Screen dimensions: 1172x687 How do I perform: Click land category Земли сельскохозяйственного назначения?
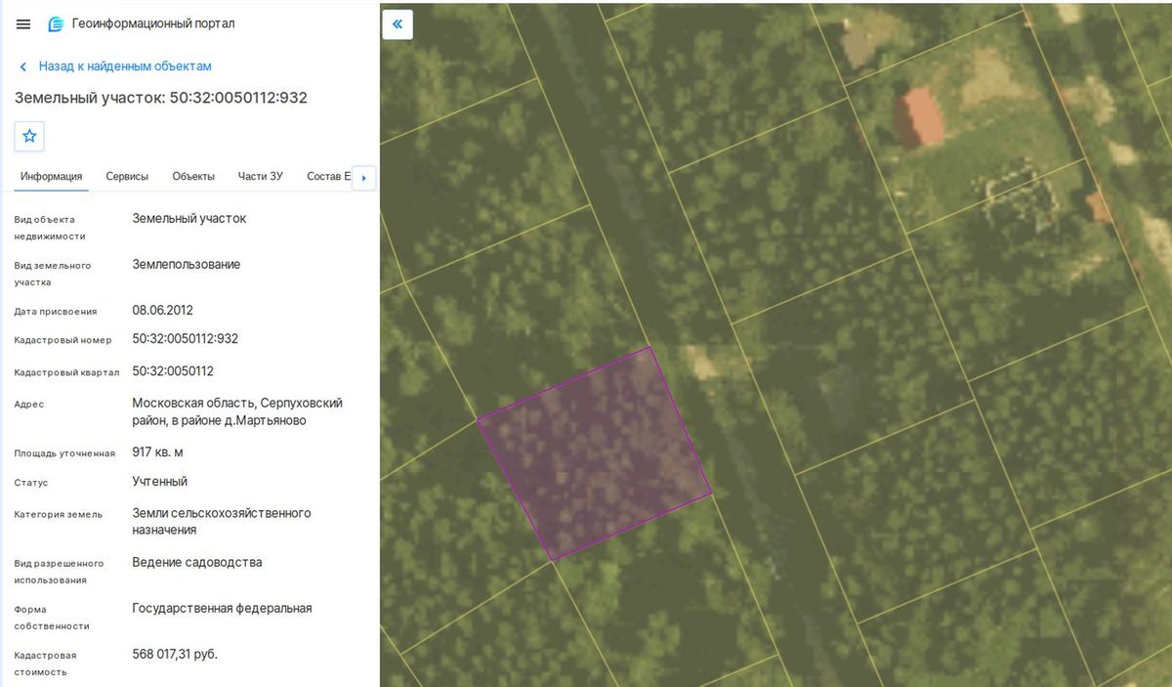[x=222, y=521]
